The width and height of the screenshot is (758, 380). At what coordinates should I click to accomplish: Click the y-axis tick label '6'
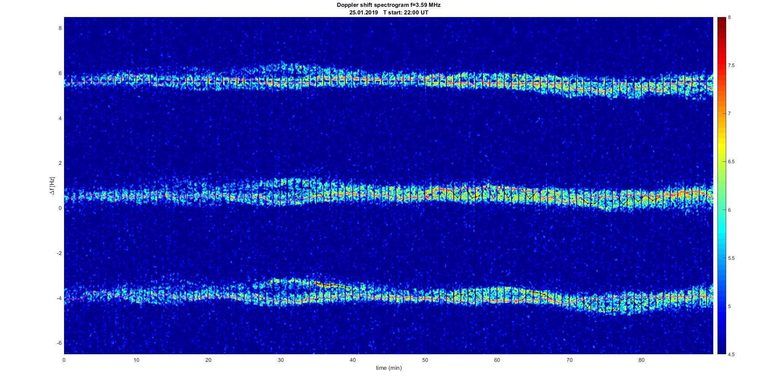point(60,73)
